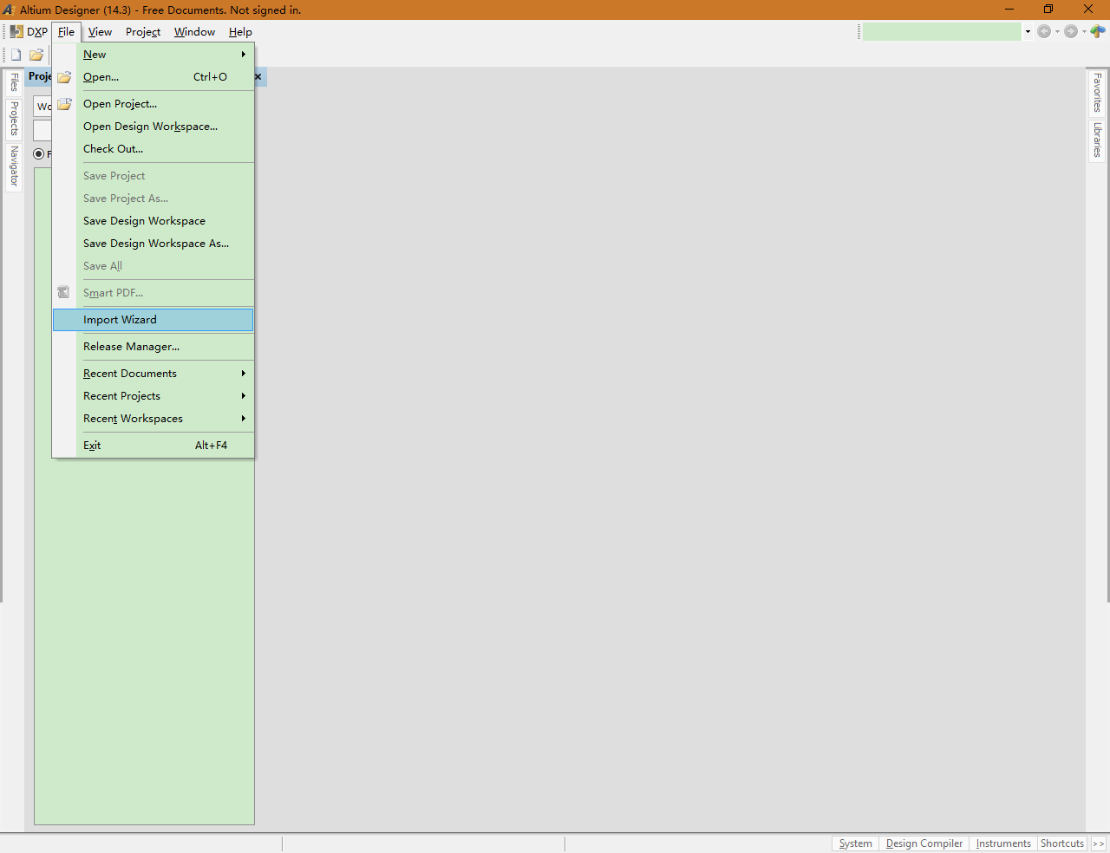
Task: Click the Instruments status bar button
Action: coord(1003,843)
